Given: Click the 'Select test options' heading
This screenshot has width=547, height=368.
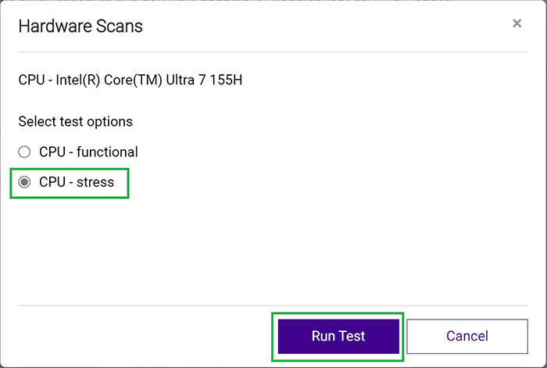Looking at the screenshot, I should coord(75,121).
